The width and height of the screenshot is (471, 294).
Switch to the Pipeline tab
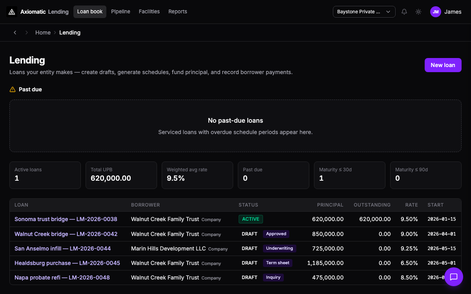(x=120, y=12)
